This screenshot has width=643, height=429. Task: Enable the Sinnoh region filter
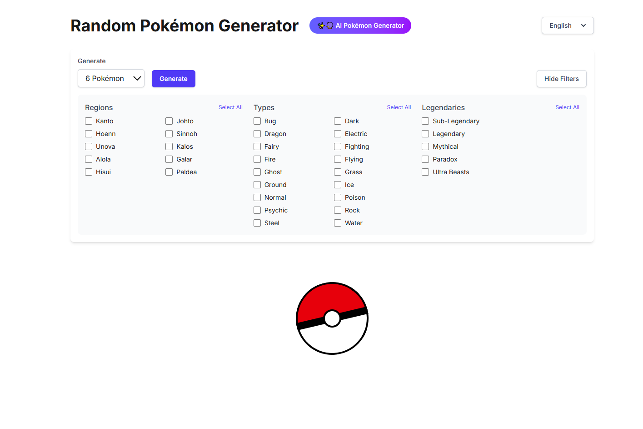pos(169,134)
